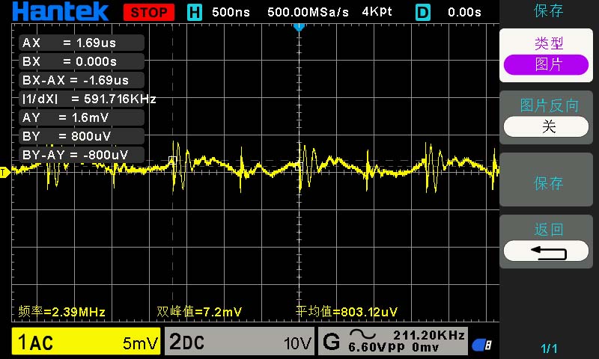The image size is (599, 359).
Task: Click the red STOP status indicator
Action: point(149,12)
